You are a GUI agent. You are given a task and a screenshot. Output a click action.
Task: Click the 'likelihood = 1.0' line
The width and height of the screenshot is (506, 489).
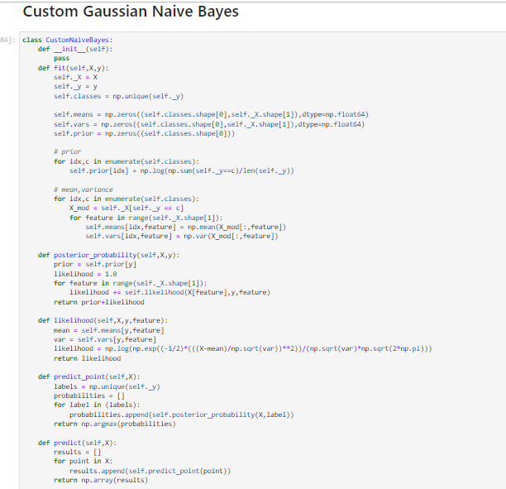pyautogui.click(x=85, y=274)
